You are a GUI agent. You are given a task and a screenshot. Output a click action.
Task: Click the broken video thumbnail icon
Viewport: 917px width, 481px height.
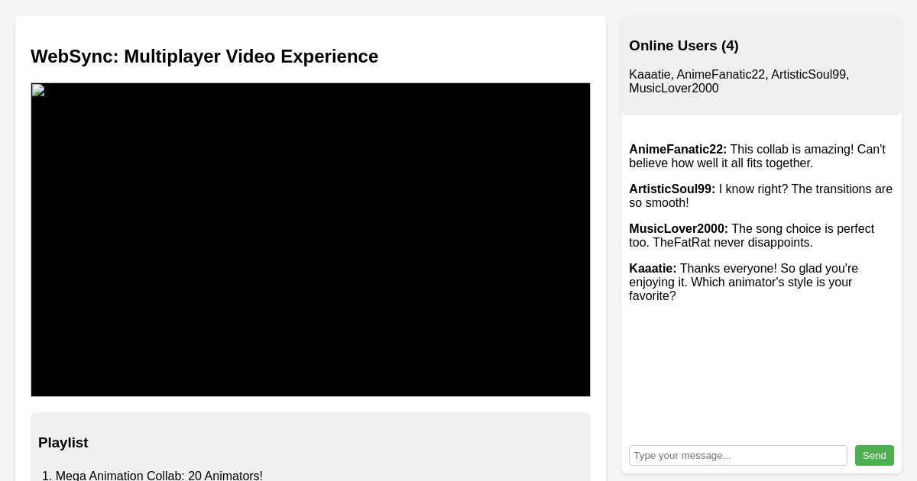pos(39,91)
